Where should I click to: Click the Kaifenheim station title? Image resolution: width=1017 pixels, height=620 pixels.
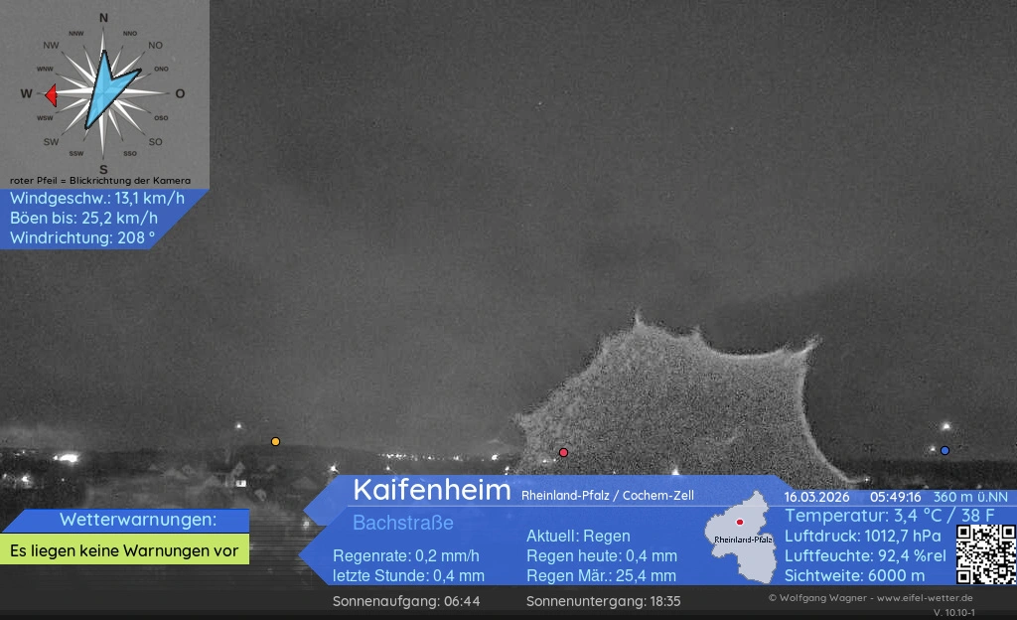point(431,490)
